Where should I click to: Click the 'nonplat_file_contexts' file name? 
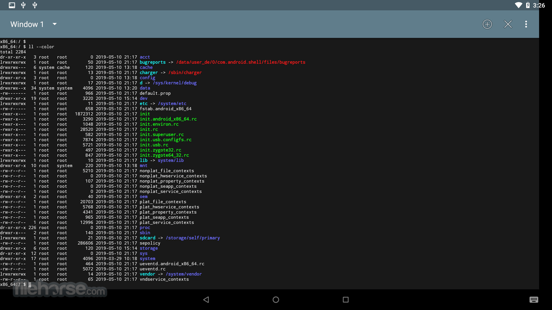coord(167,171)
